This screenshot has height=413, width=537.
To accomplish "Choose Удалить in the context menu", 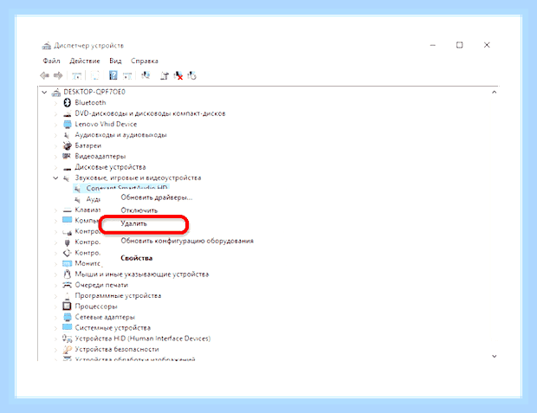I will (133, 223).
